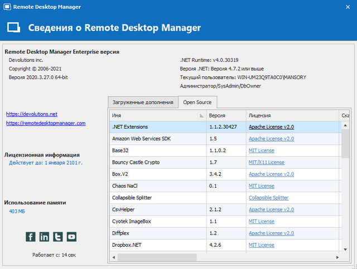Open Apache License link for CsvHelper
The height and width of the screenshot is (269, 357).
point(271,209)
